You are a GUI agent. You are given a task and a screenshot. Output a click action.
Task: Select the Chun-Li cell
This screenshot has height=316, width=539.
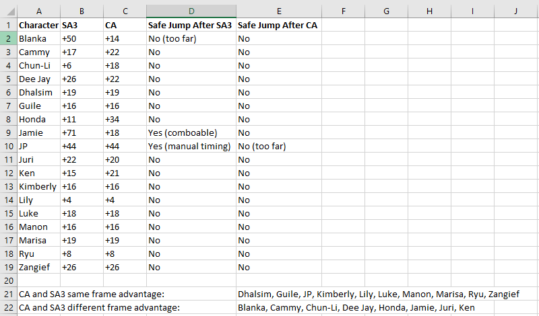click(x=39, y=65)
